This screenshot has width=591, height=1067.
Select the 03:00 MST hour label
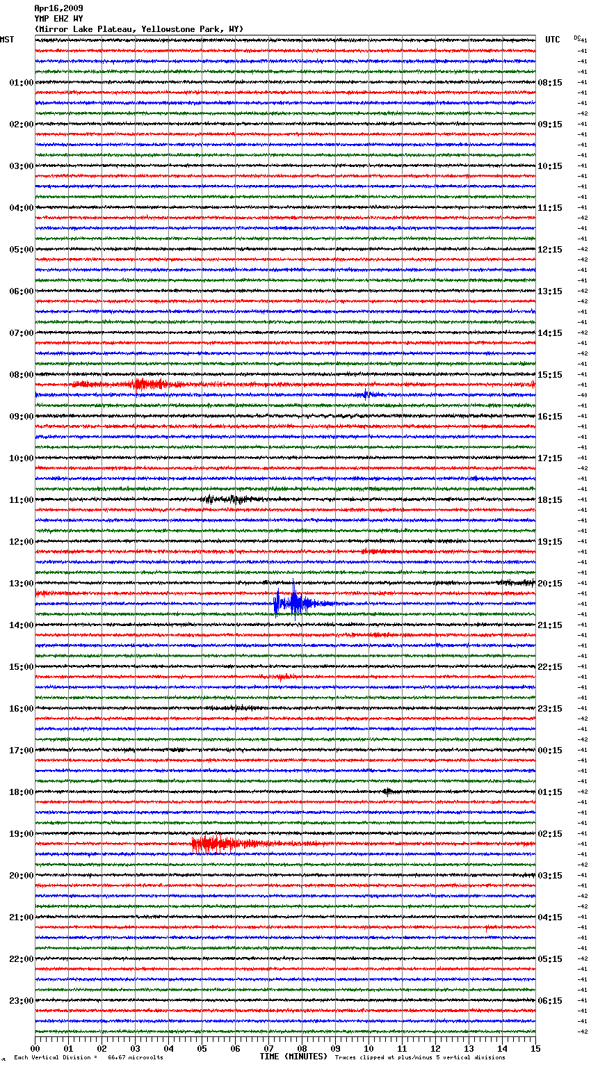(x=22, y=166)
